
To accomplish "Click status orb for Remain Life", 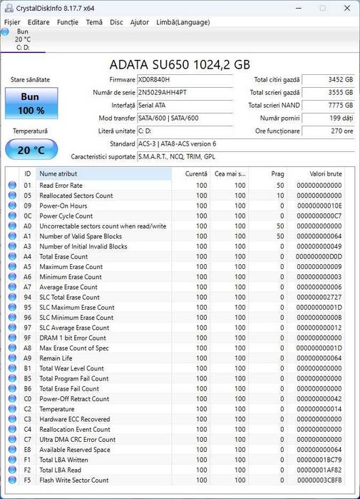I will 12,358.
